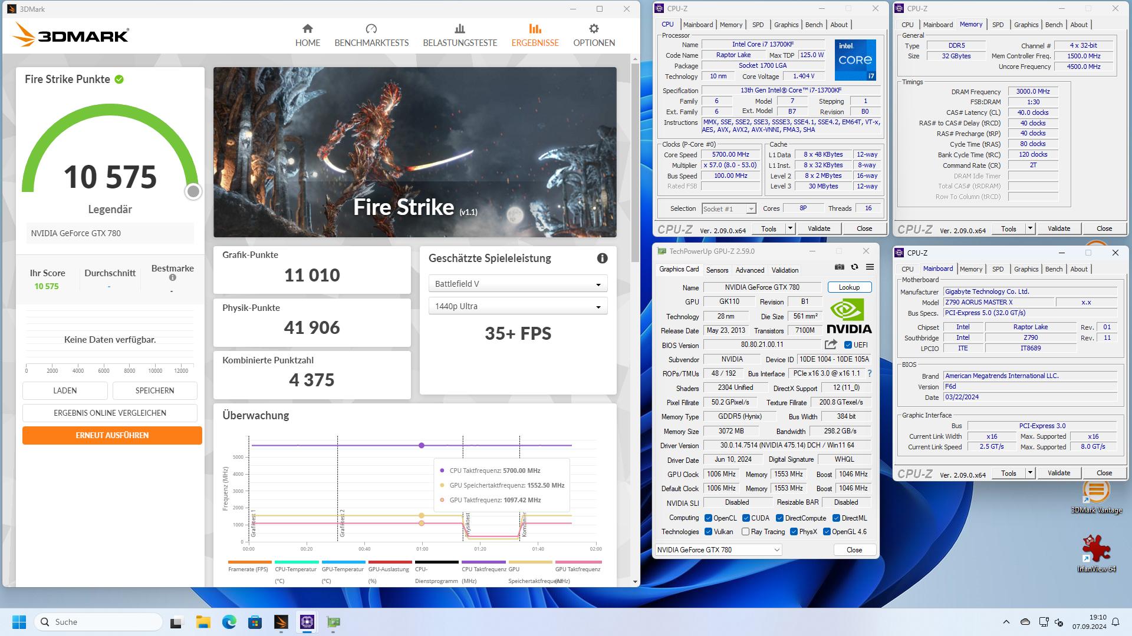
Task: Toggle the DirectML checkbox
Action: (836, 518)
